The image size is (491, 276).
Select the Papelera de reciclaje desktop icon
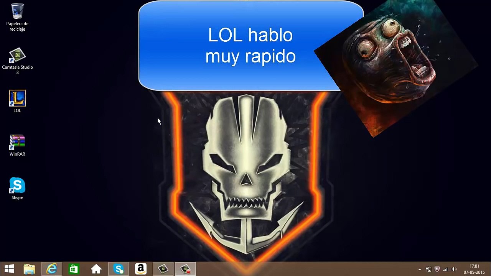coord(17,17)
